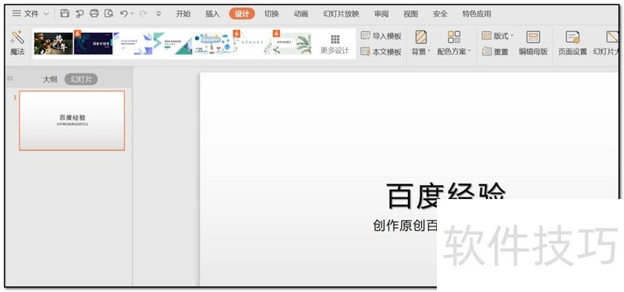Click the 背景 background icon

click(x=420, y=37)
